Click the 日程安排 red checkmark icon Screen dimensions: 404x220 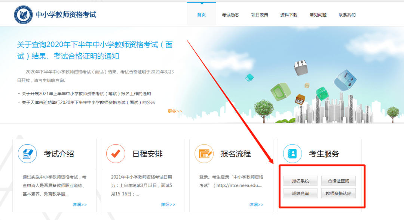[x=116, y=154]
